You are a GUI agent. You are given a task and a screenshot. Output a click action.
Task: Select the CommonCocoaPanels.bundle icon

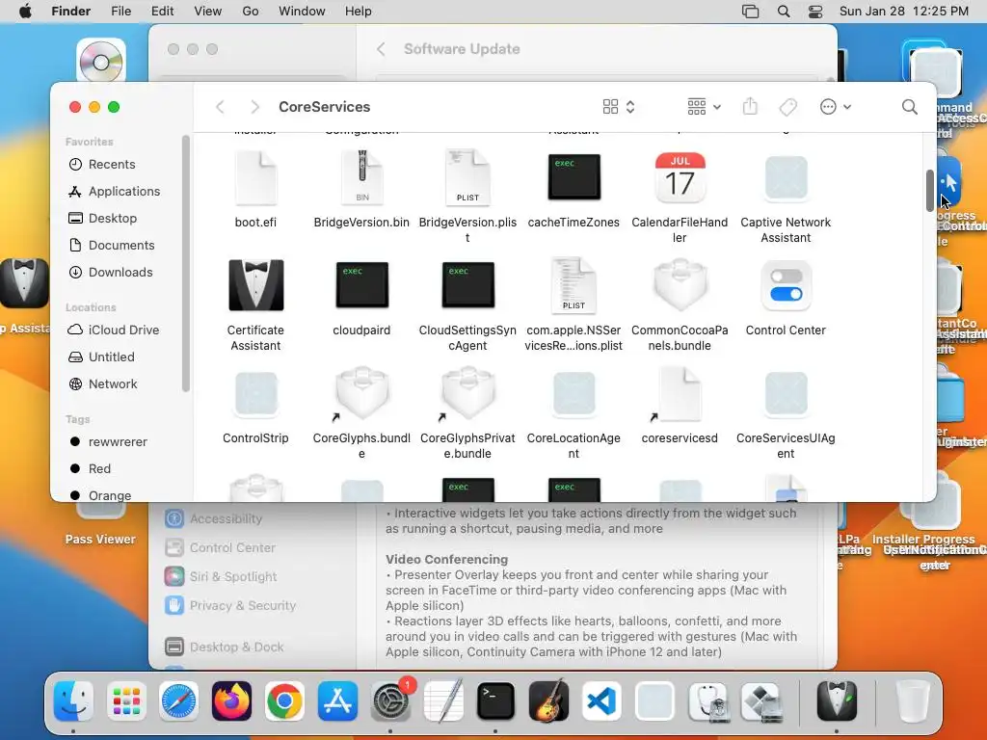point(680,285)
